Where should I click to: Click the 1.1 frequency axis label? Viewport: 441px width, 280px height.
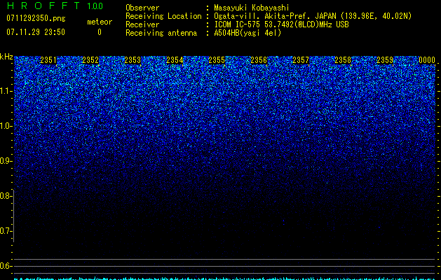click(x=6, y=91)
